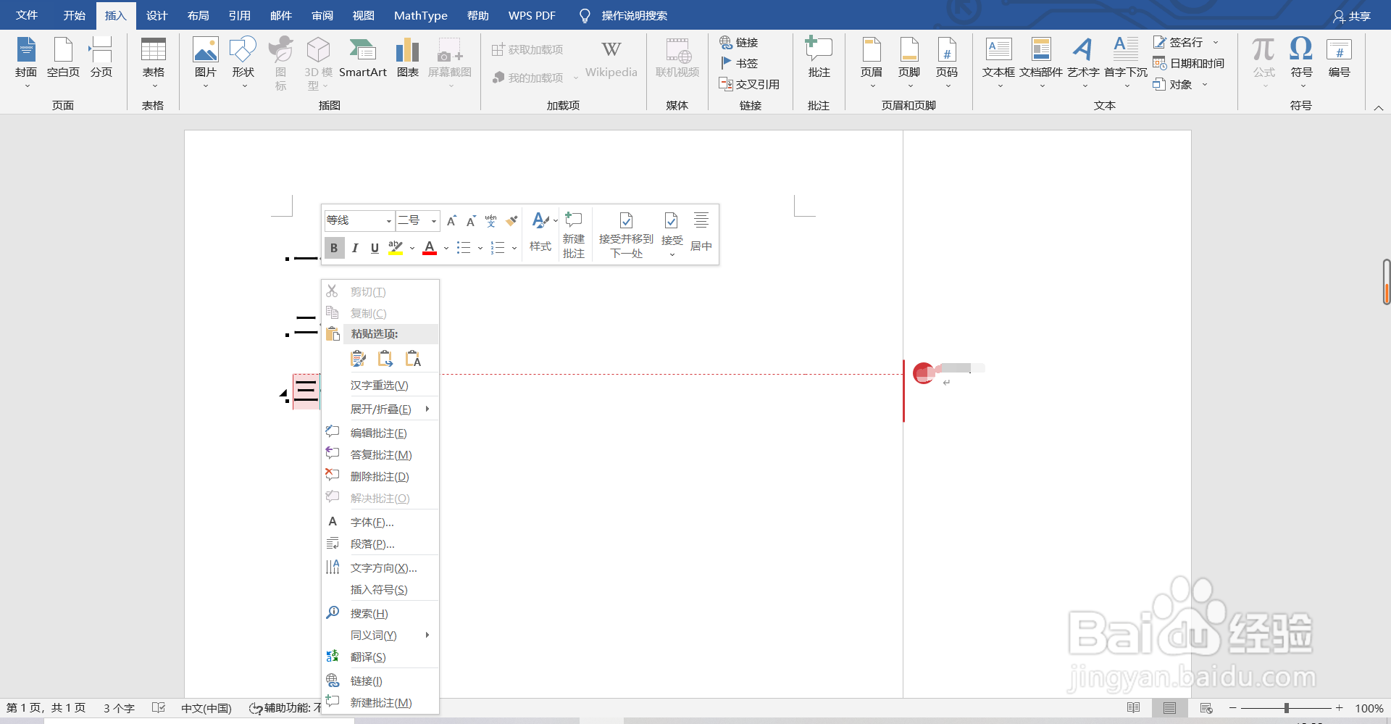Toggle italic in the mini toolbar
The image size is (1391, 724).
pos(355,248)
